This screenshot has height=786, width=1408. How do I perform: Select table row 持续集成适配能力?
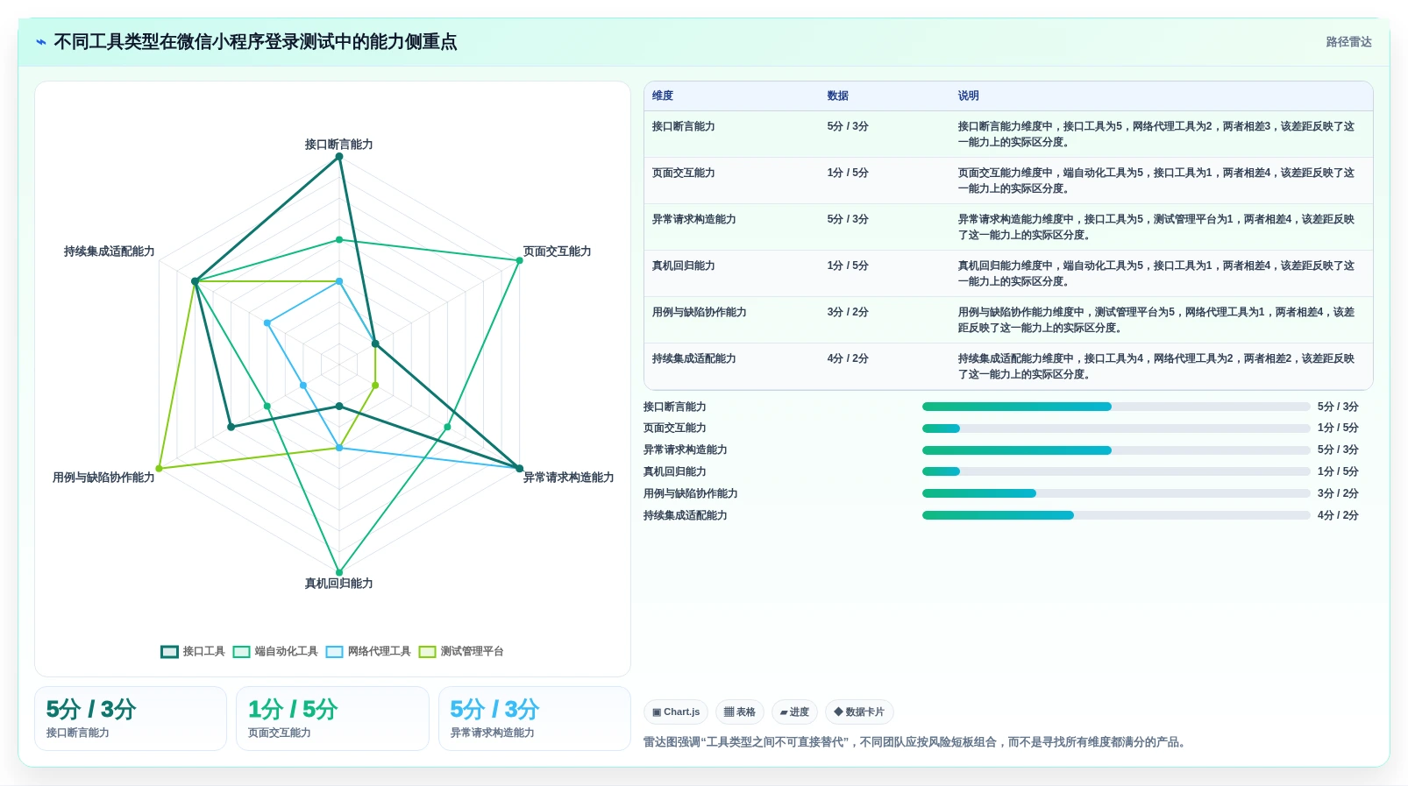click(x=1008, y=366)
